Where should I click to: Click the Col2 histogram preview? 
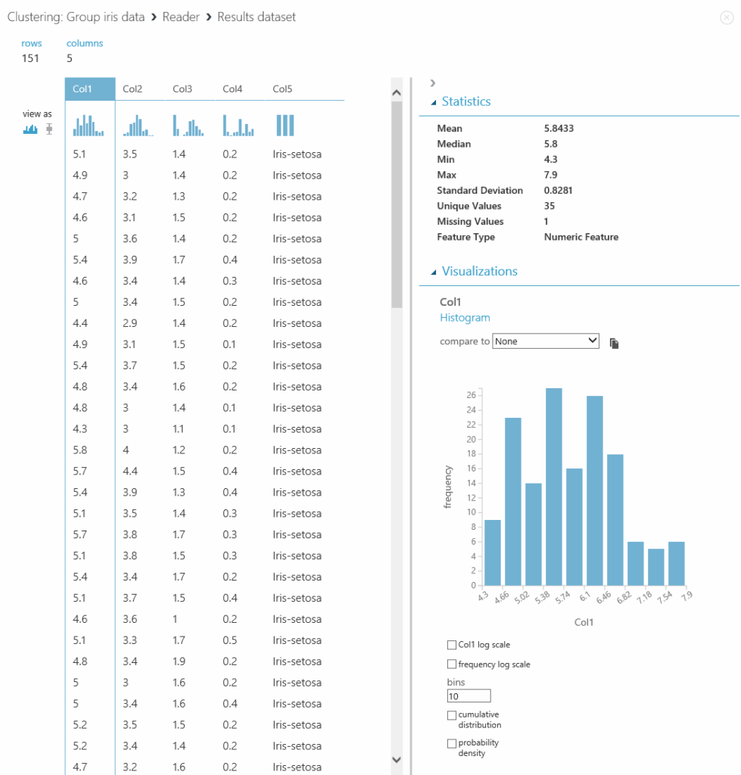138,125
